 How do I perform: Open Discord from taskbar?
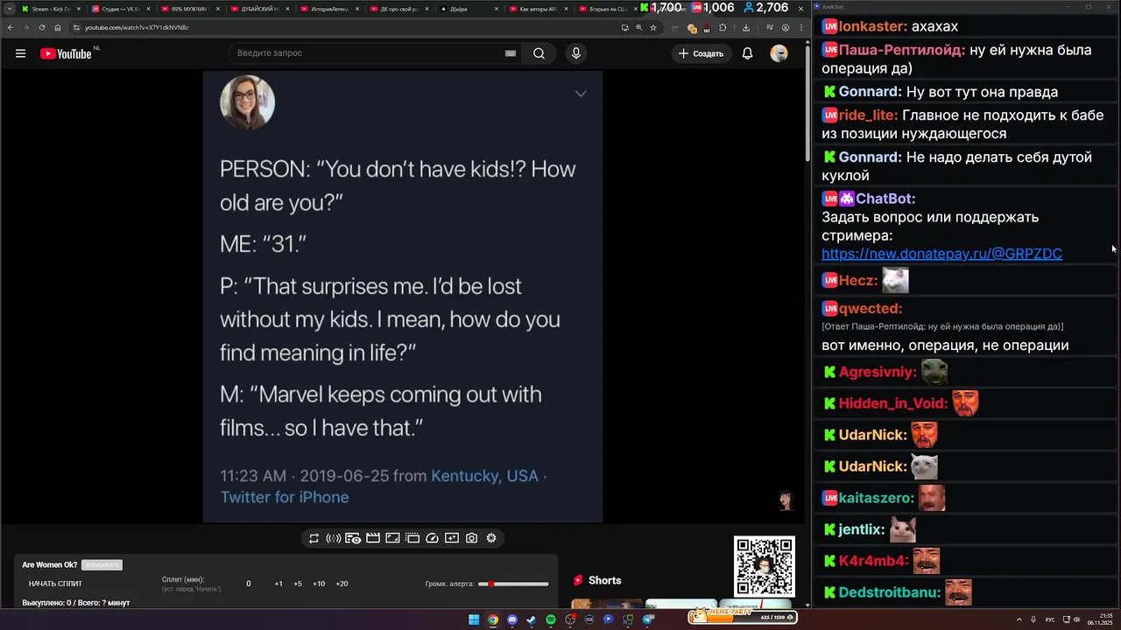(512, 619)
